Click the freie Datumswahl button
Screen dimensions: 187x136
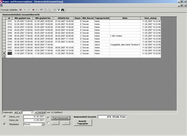coord(61,118)
